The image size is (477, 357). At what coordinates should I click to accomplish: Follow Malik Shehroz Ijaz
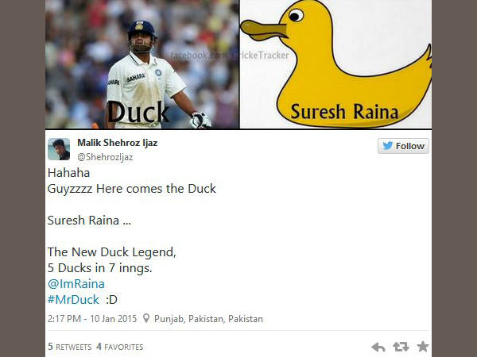click(x=403, y=146)
